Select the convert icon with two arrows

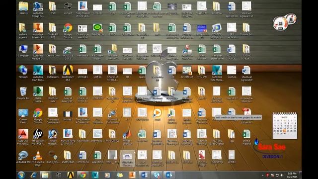[68, 8]
